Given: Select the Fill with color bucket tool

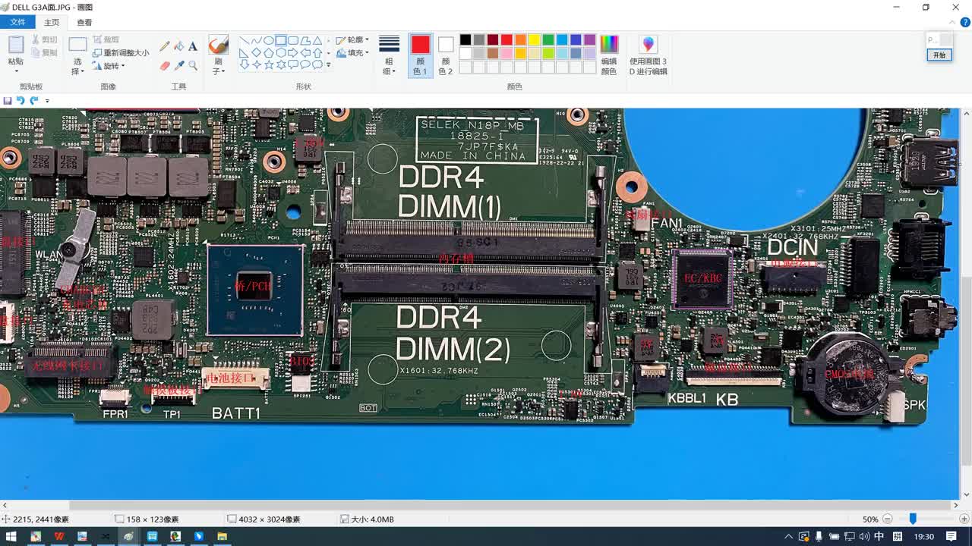Looking at the screenshot, I should coord(179,46).
